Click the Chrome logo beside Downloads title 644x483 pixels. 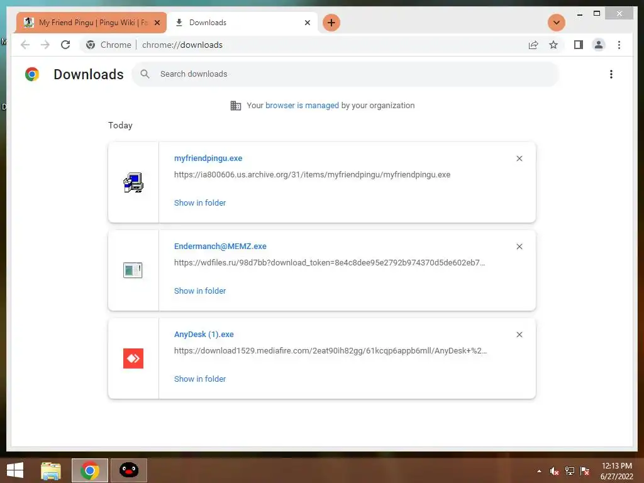[32, 74]
